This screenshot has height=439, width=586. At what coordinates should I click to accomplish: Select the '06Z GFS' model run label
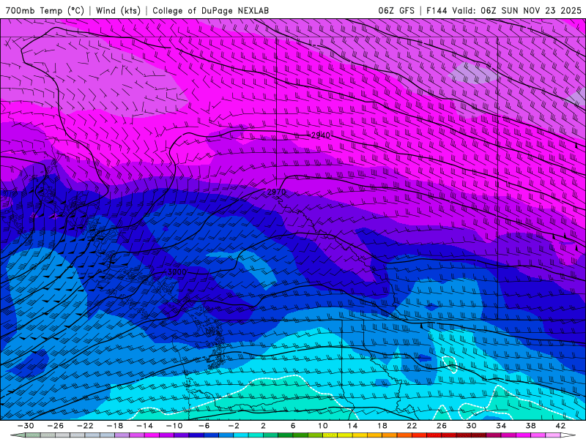pyautogui.click(x=396, y=10)
